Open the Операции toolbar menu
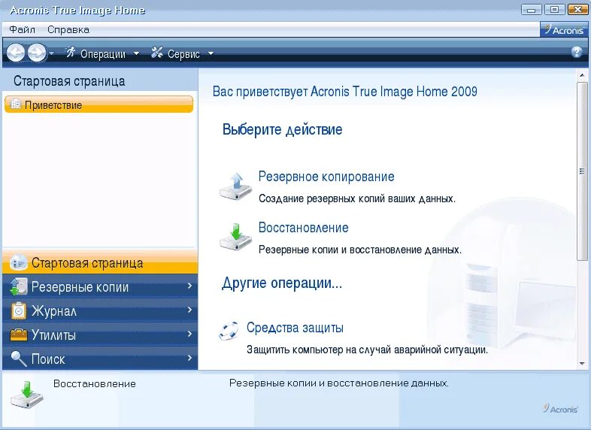591x430 pixels. [x=103, y=54]
